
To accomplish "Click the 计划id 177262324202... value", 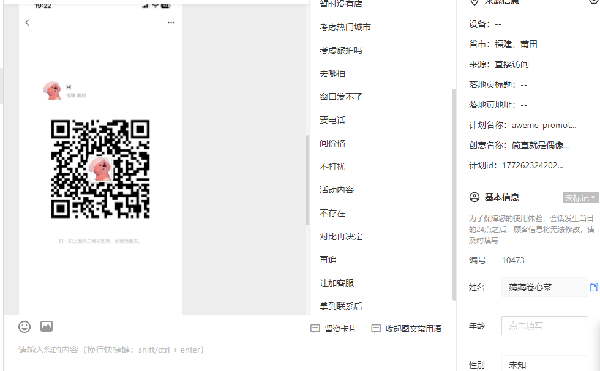I will 532,166.
